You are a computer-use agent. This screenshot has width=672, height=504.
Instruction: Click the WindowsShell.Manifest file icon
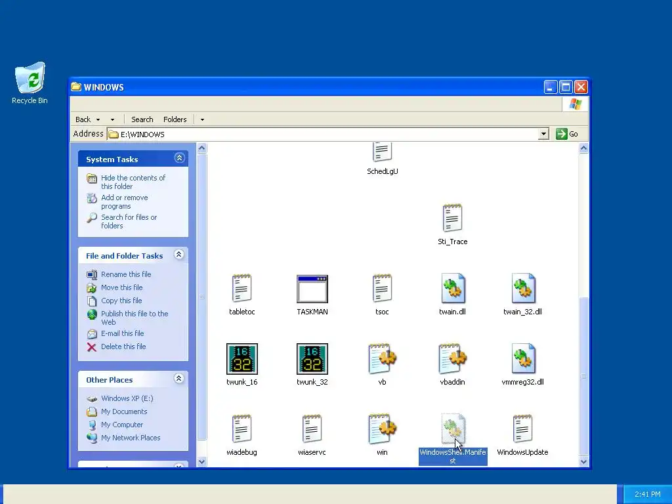[453, 429]
